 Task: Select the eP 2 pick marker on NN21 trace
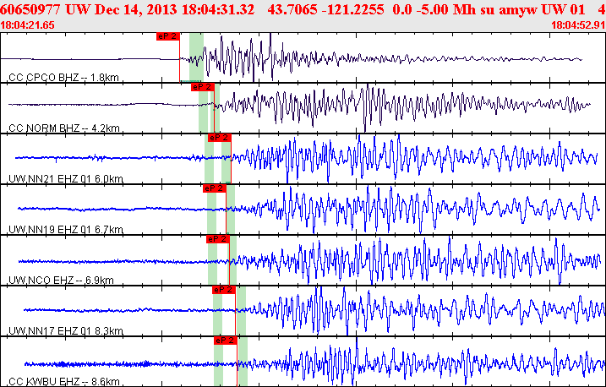[220, 138]
